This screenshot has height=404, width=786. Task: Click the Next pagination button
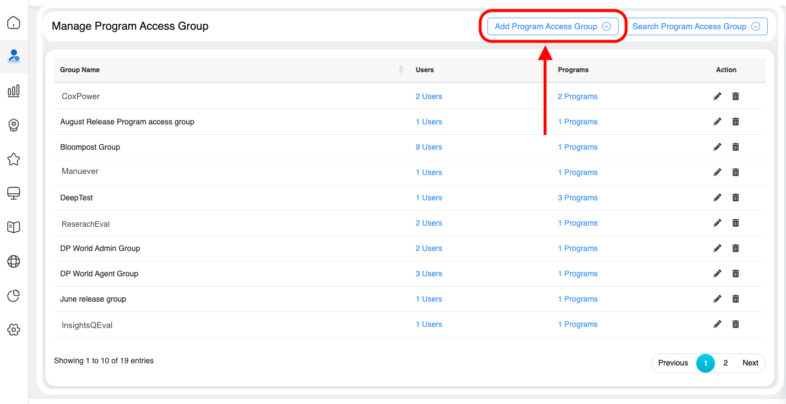(x=750, y=363)
